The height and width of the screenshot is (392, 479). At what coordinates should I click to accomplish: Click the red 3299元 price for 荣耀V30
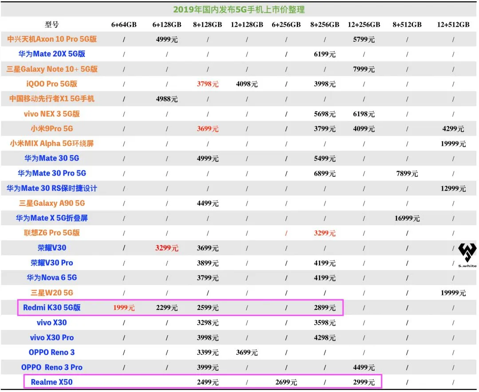coord(167,248)
